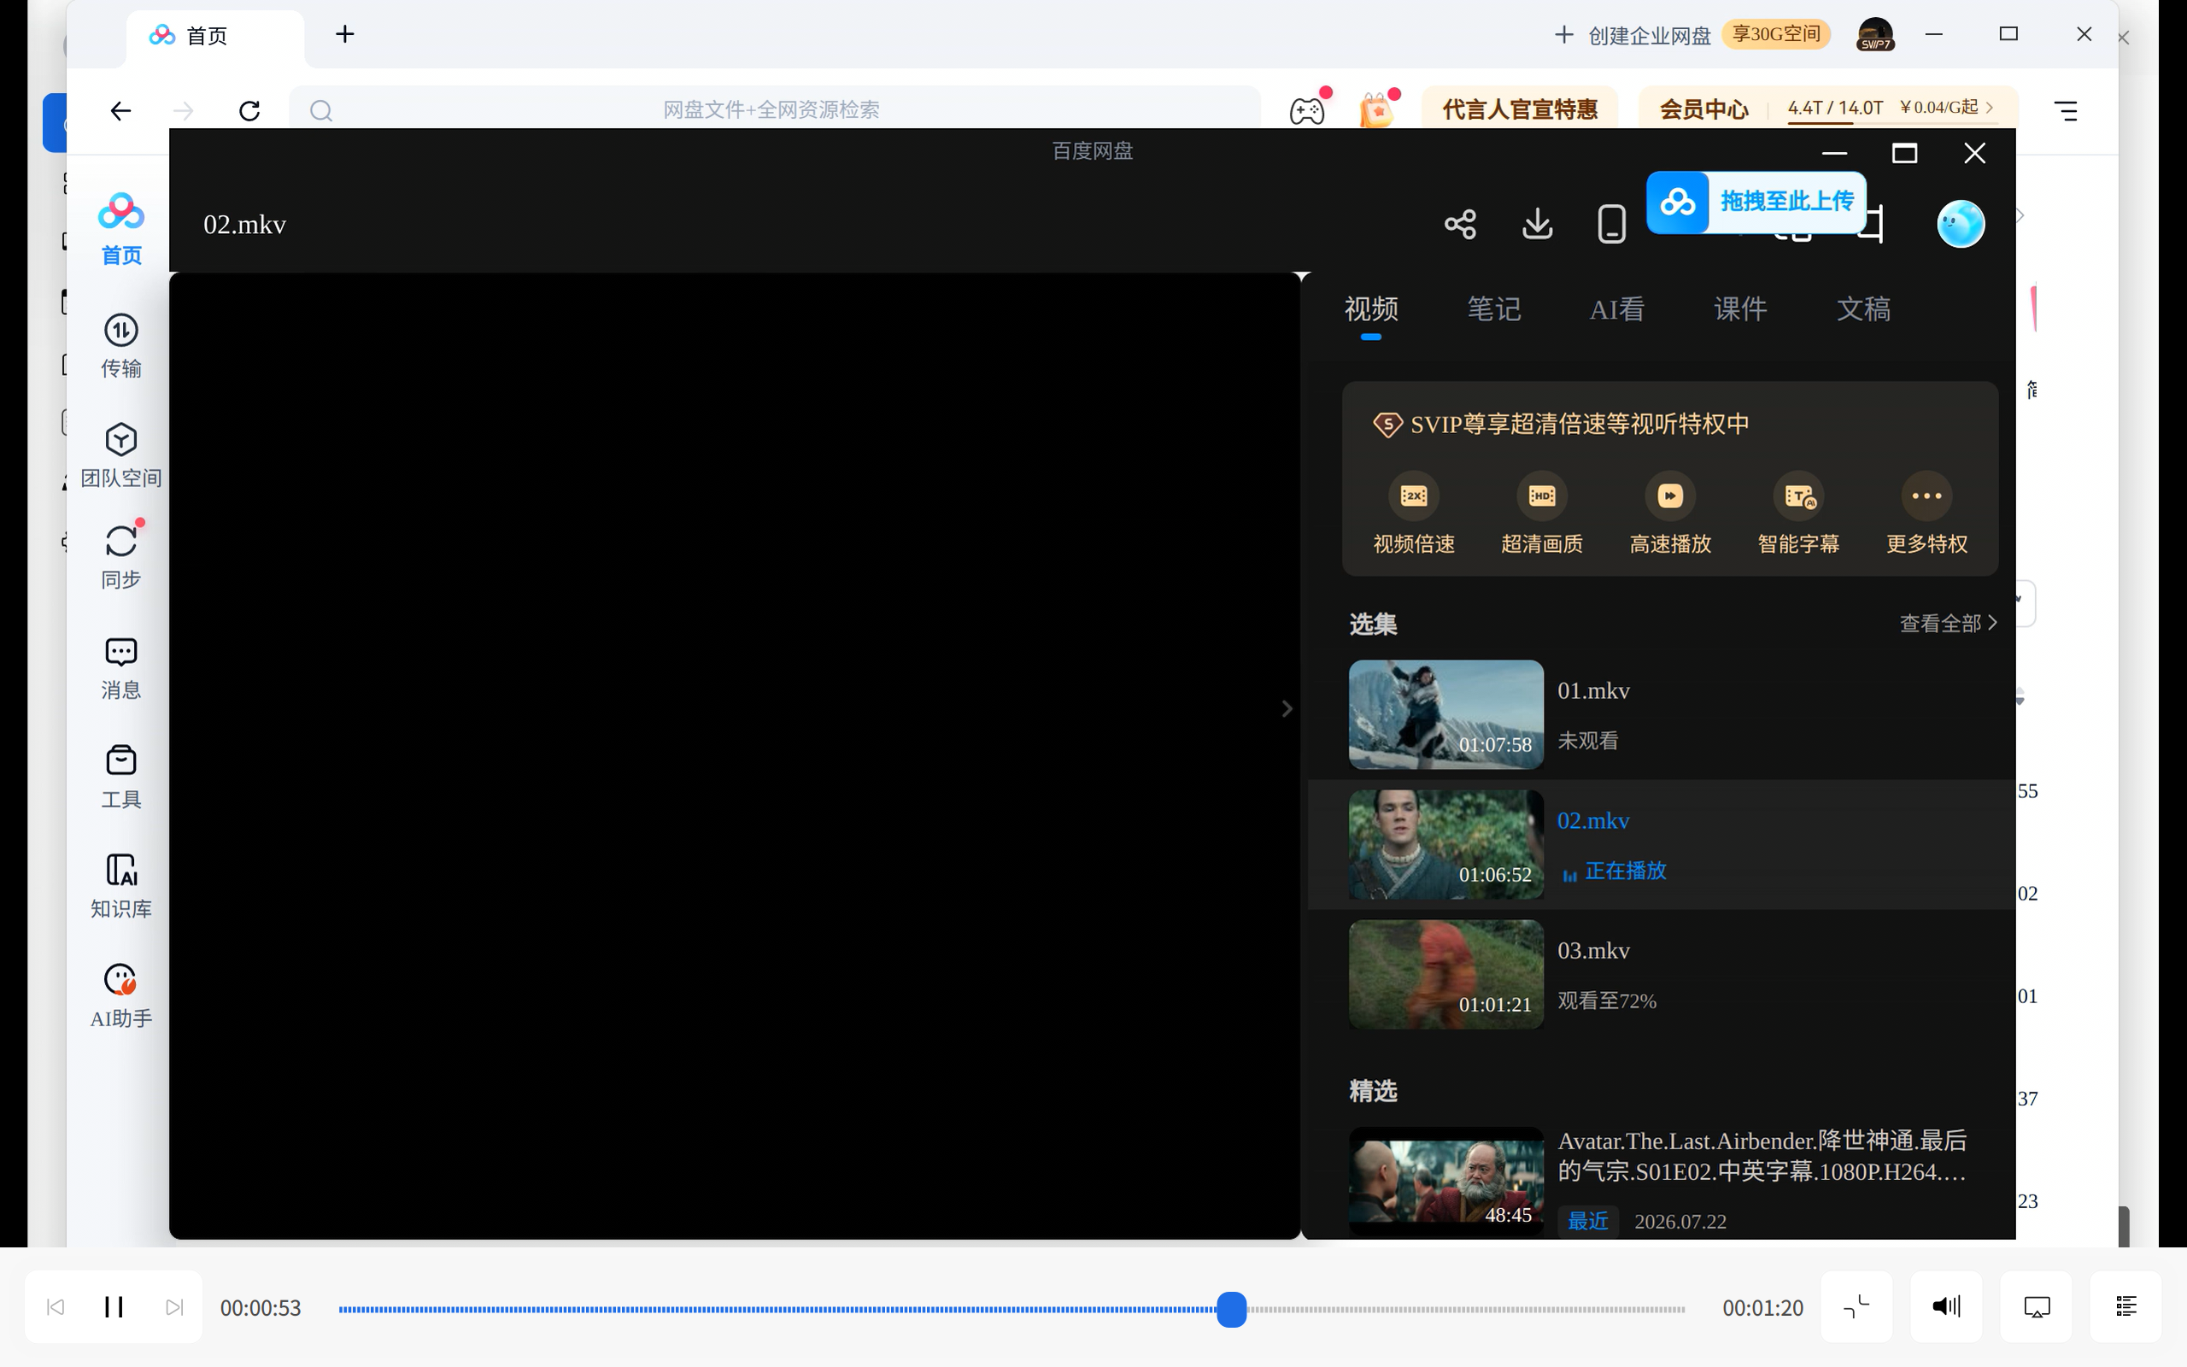Expand 查看全部 for the episode list
The width and height of the screenshot is (2187, 1367).
1949,623
